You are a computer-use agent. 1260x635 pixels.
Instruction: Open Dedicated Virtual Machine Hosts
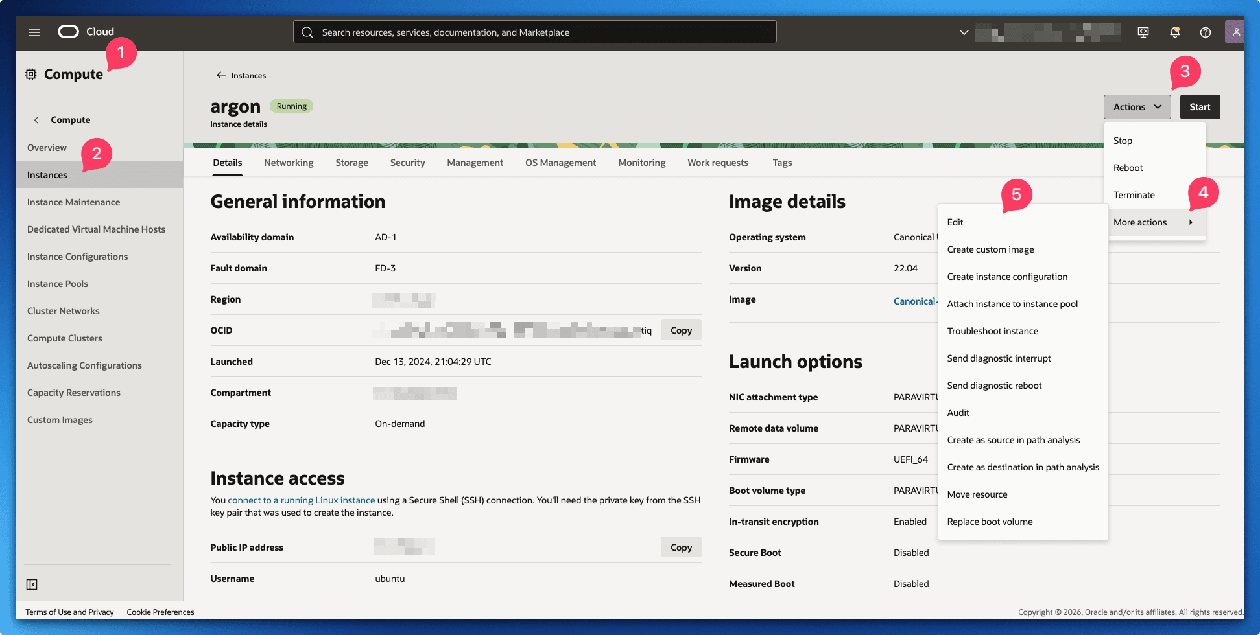(x=99, y=229)
